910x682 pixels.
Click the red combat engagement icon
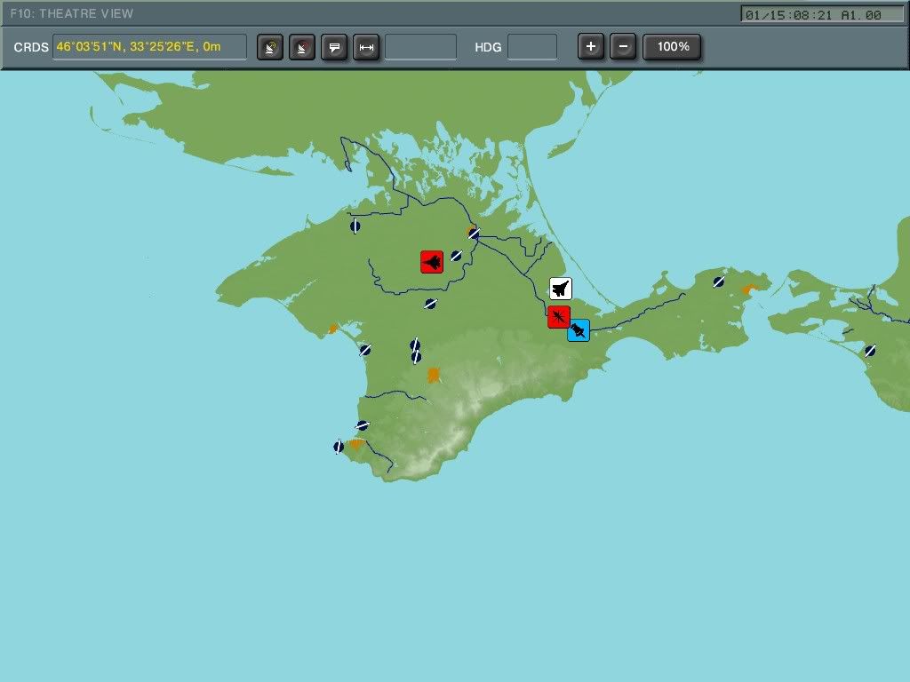[558, 315]
